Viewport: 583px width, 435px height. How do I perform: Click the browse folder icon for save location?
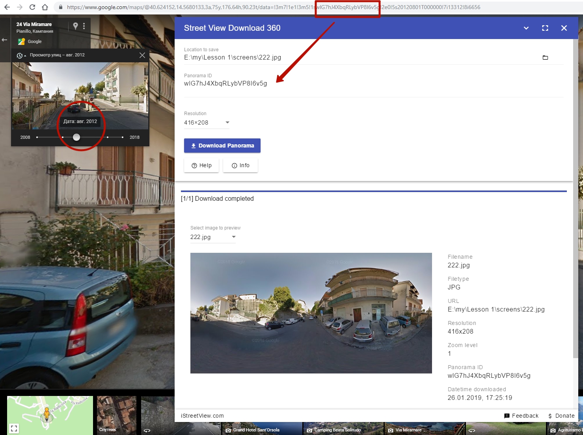[x=545, y=58]
